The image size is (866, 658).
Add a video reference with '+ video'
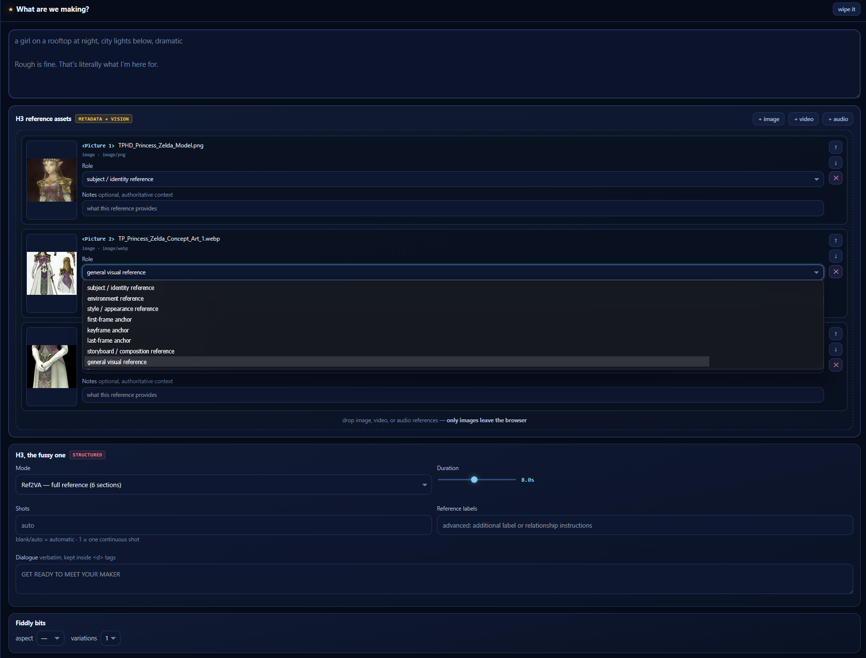(804, 119)
